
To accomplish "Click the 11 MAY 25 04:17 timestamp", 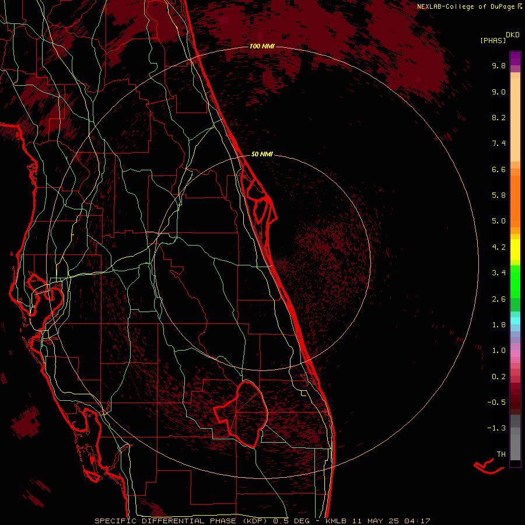I will (390, 521).
